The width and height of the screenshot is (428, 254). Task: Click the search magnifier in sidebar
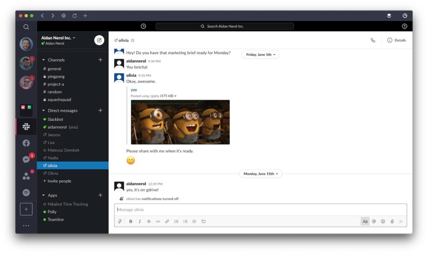pos(26,27)
